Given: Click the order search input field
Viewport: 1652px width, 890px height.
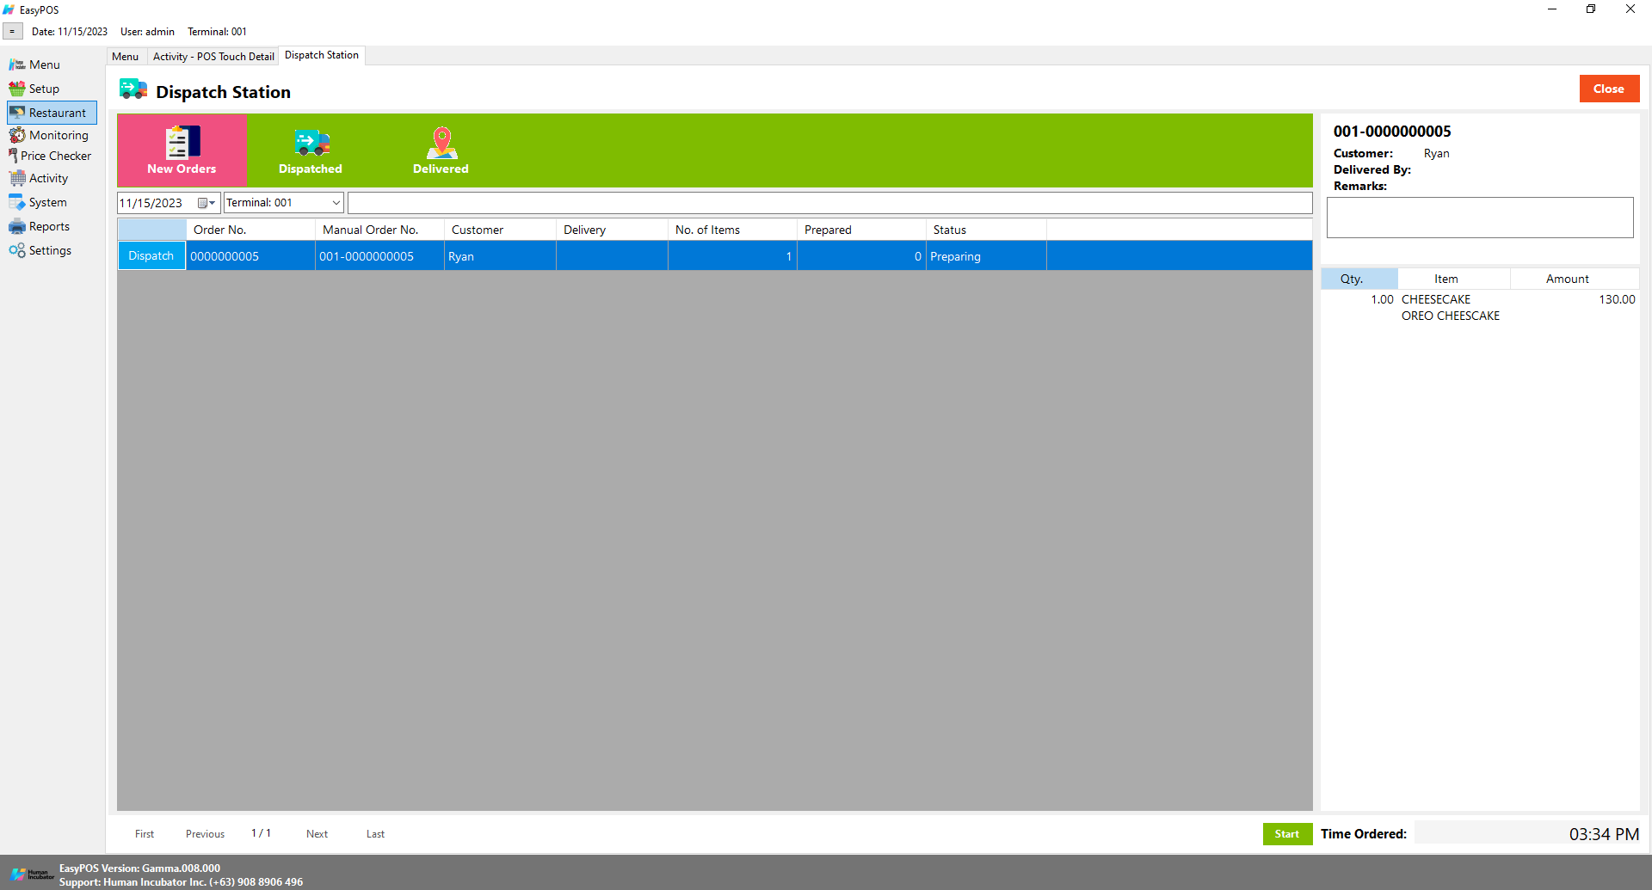Looking at the screenshot, I should (829, 203).
